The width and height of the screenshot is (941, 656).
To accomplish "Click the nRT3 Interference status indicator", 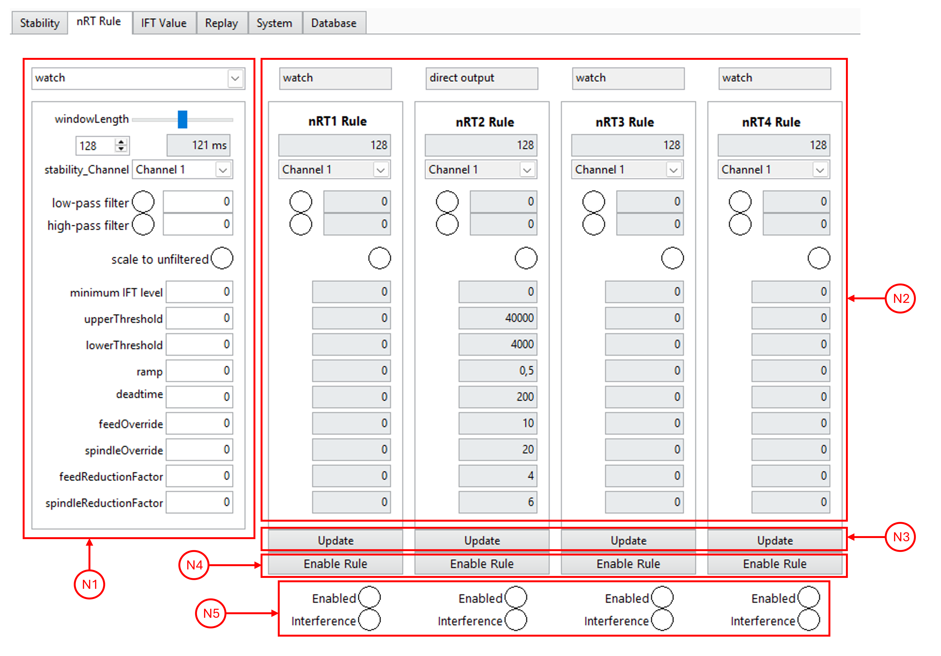I will click(x=662, y=619).
